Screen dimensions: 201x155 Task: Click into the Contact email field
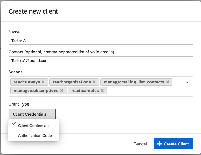(101, 60)
